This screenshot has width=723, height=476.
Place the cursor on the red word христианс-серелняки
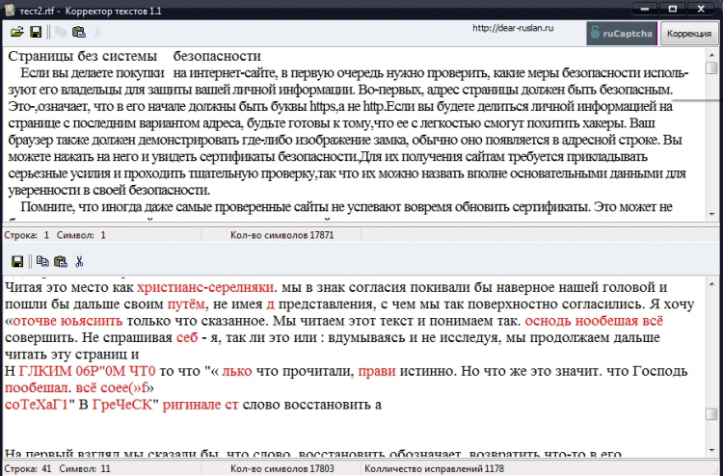tap(206, 287)
